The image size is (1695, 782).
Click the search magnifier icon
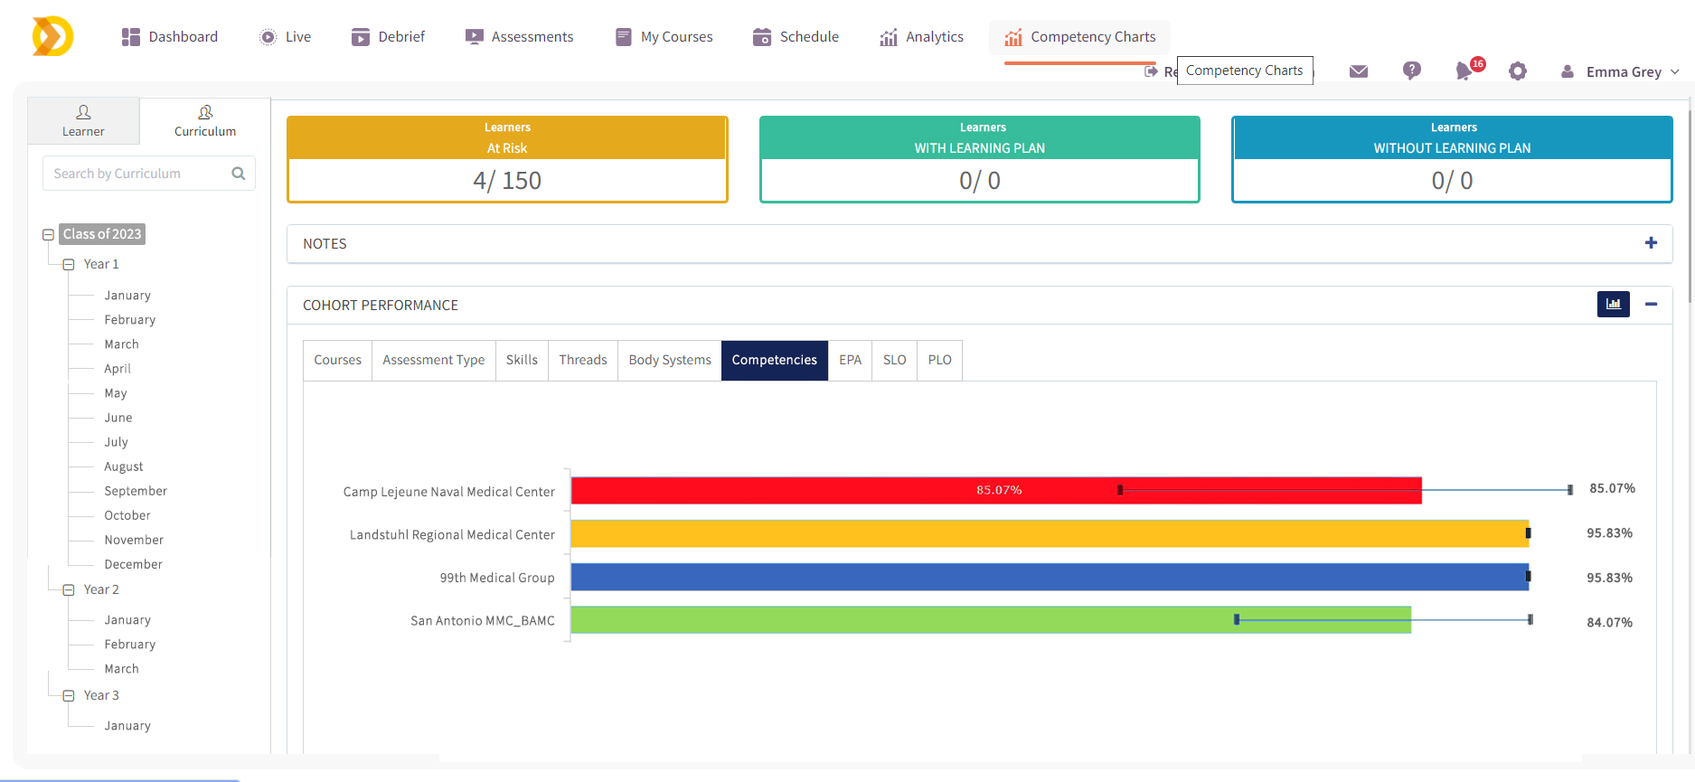coord(239,174)
